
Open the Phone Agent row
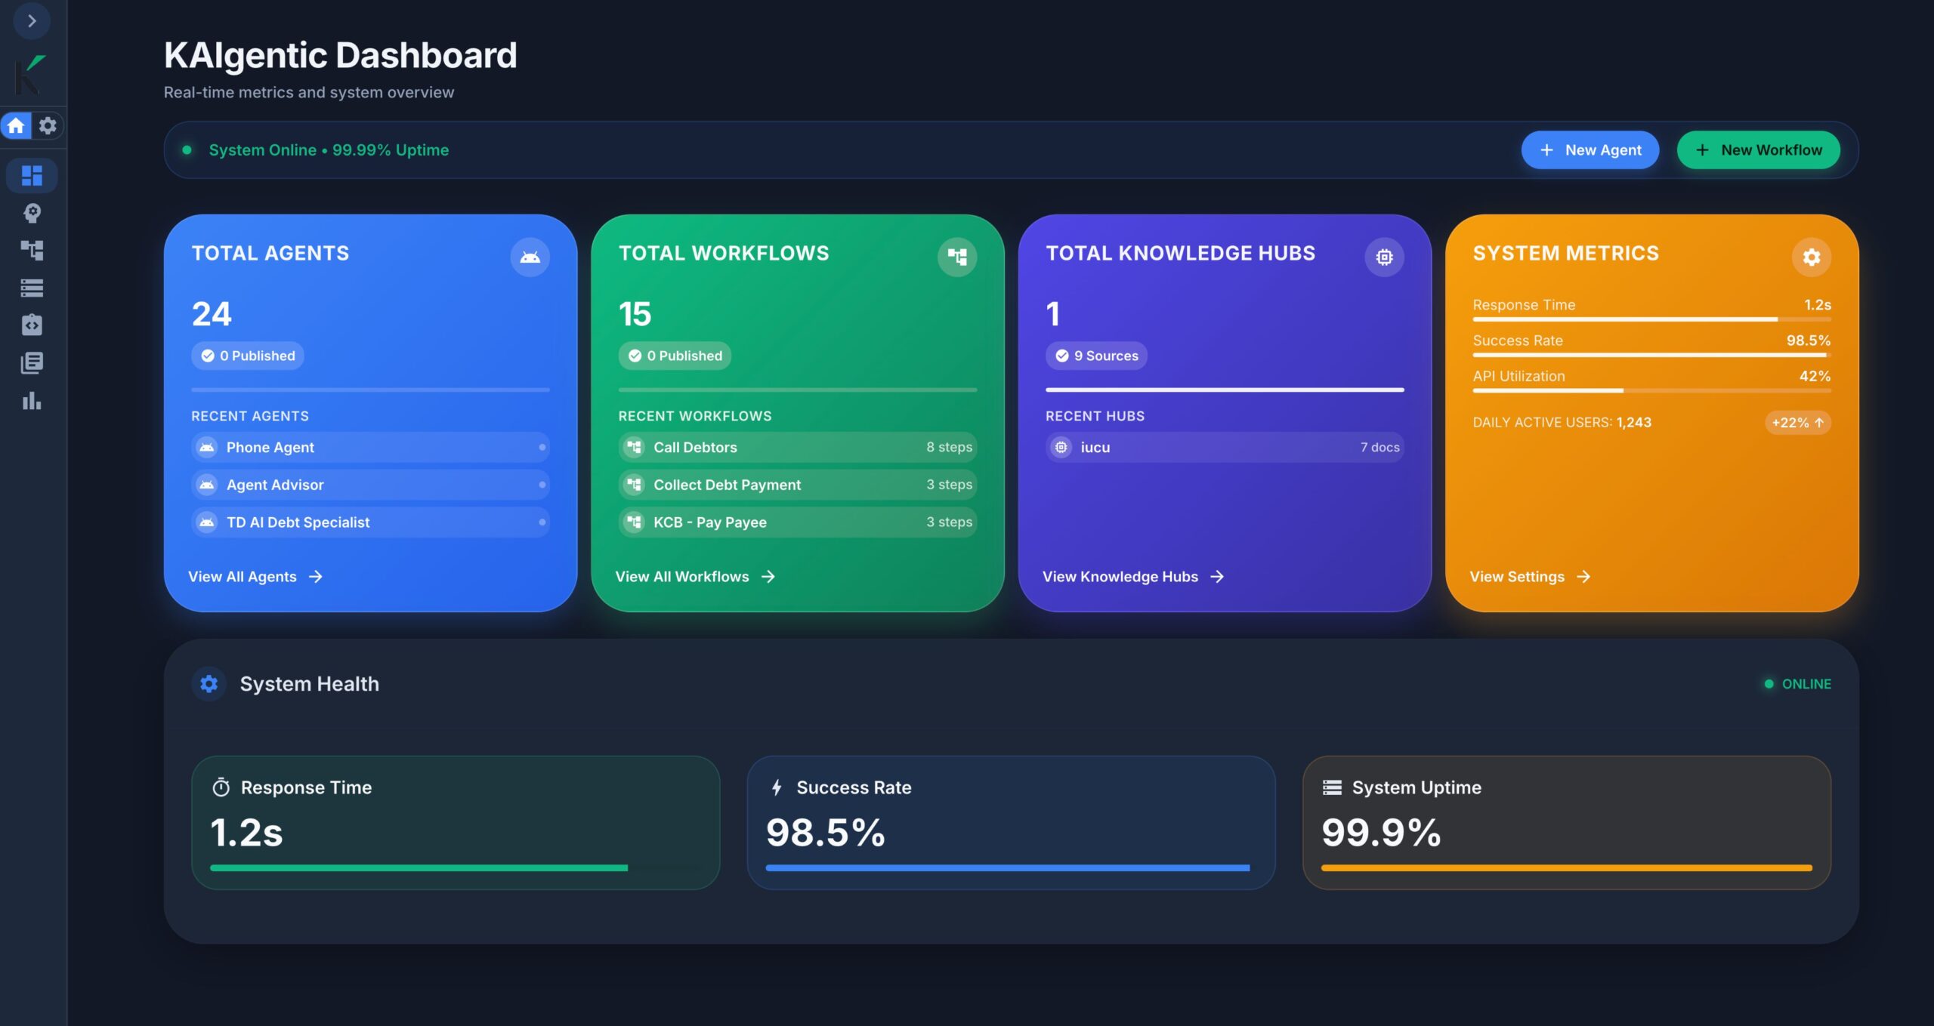(370, 447)
